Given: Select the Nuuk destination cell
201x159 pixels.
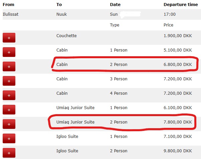Looking at the screenshot, I should [x=62, y=14].
